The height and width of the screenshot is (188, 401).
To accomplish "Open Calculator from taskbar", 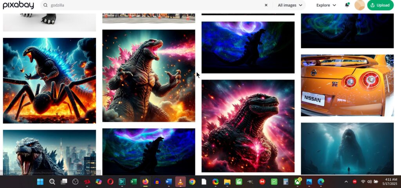I will (x=285, y=182).
